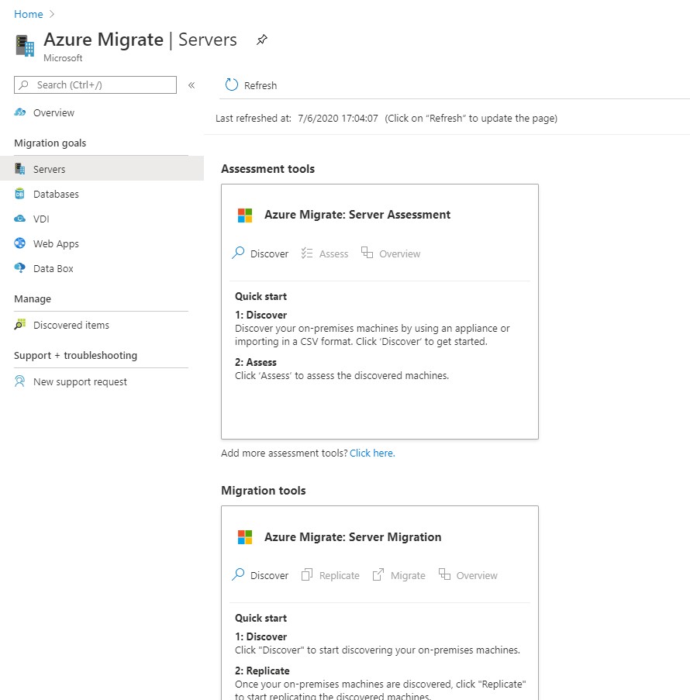Screen dimensions: 690x700
Task: Click the Assess button label
Action: [333, 254]
